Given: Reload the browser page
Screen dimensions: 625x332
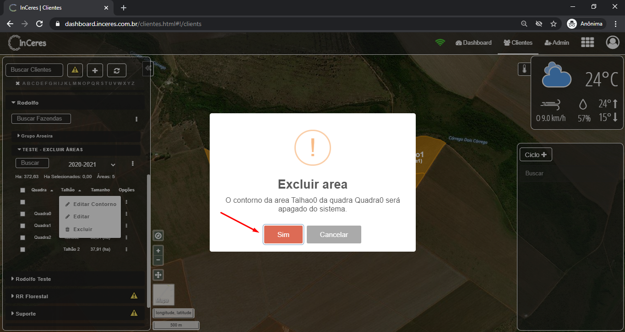Looking at the screenshot, I should click(39, 24).
